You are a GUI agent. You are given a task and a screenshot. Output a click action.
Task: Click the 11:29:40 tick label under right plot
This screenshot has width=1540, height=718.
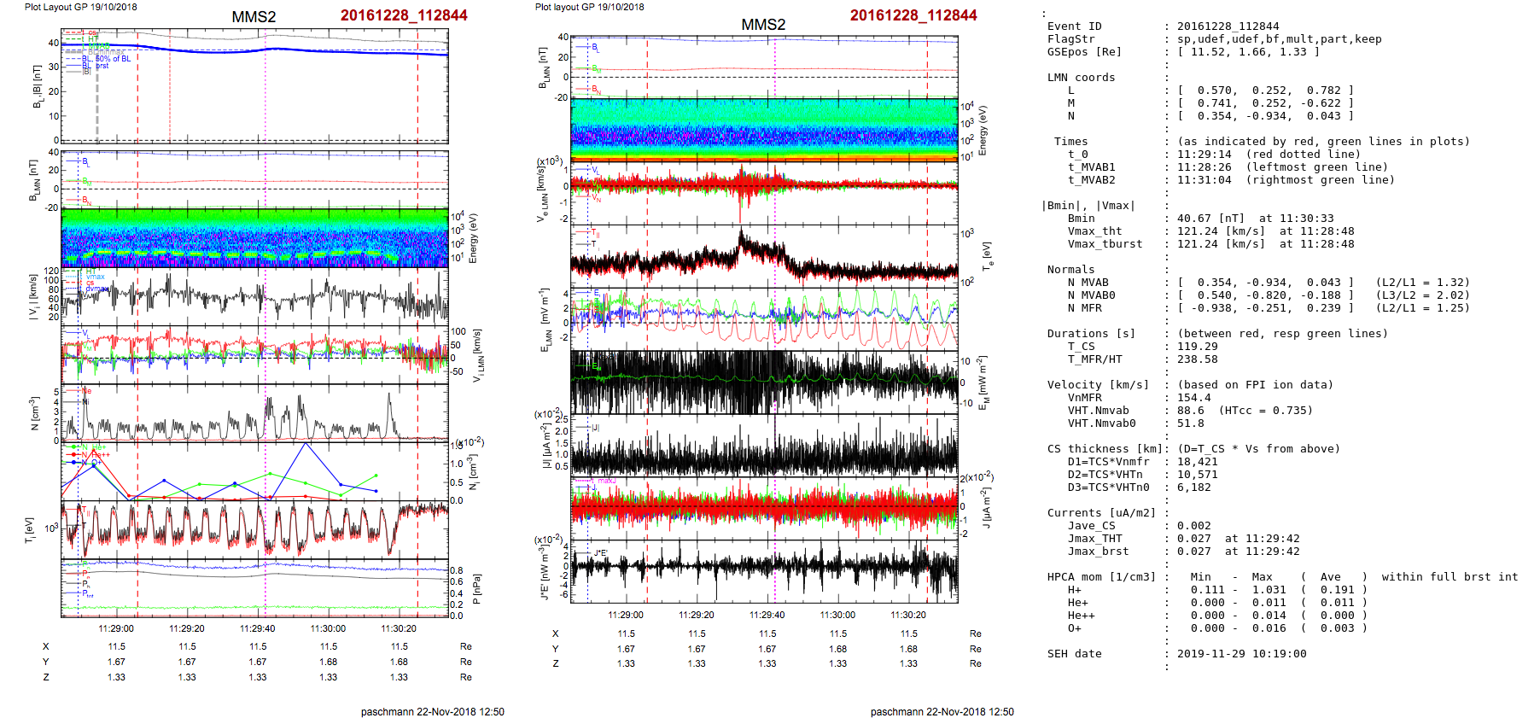[767, 615]
